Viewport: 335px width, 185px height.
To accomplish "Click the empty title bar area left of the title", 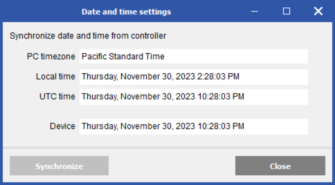I will pyautogui.click(x=40, y=12).
